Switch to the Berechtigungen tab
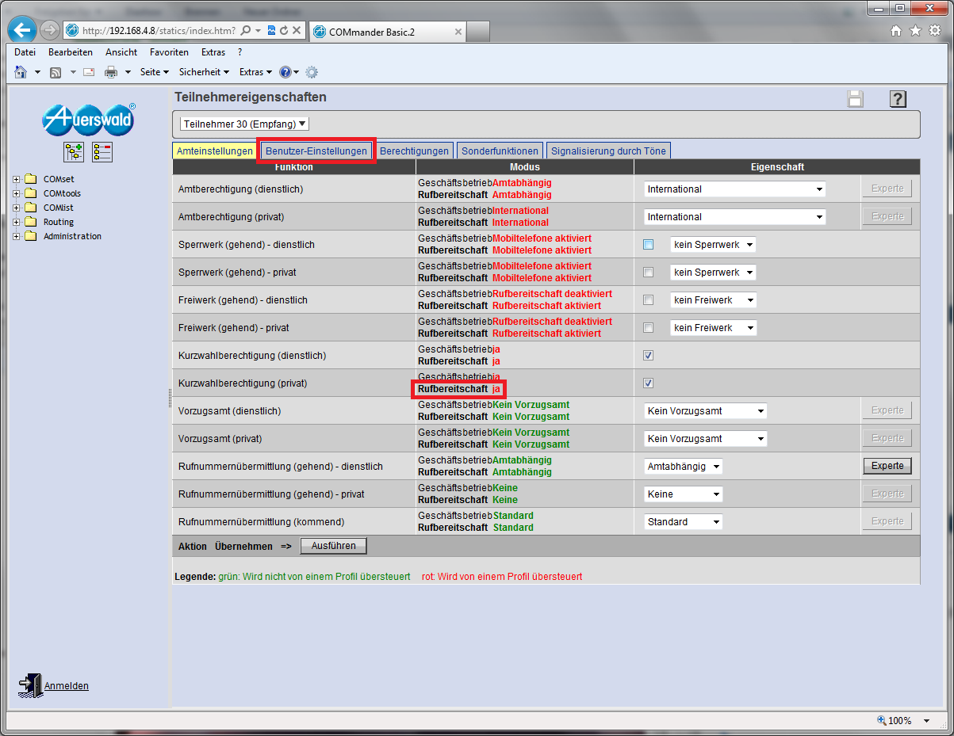Screen dimensions: 954x736 414,151
